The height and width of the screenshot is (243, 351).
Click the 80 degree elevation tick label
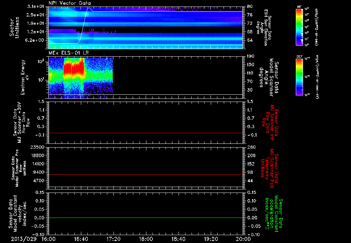click(250, 7)
